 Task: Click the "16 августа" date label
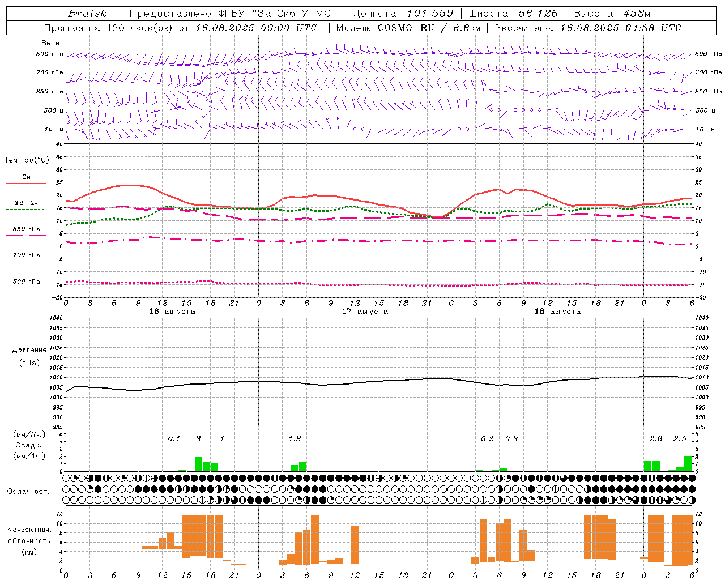[x=172, y=312]
